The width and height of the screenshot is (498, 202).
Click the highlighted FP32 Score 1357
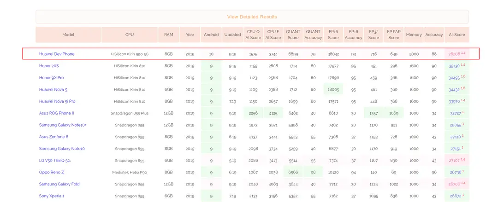373,113
